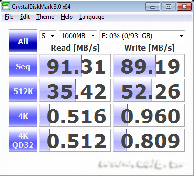Open the File menu
This screenshot has height=176, width=194.
(9, 17)
